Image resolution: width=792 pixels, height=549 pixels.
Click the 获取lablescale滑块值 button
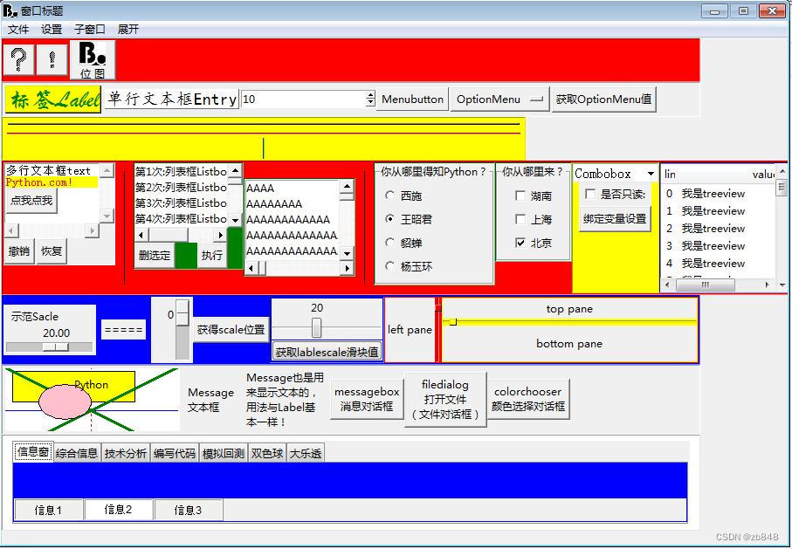(x=327, y=352)
